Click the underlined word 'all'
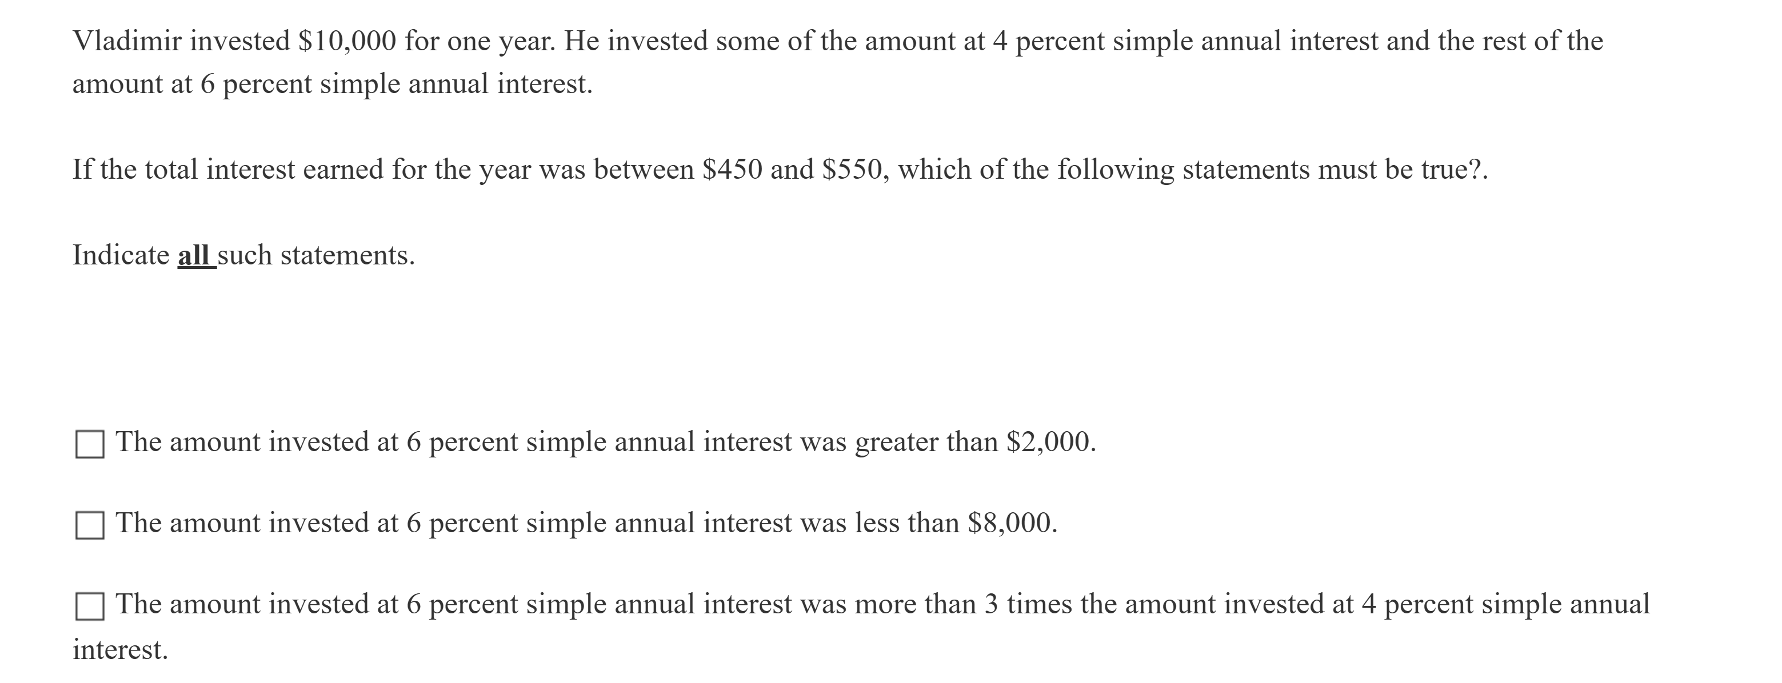Image resolution: width=1782 pixels, height=683 pixels. click(194, 256)
